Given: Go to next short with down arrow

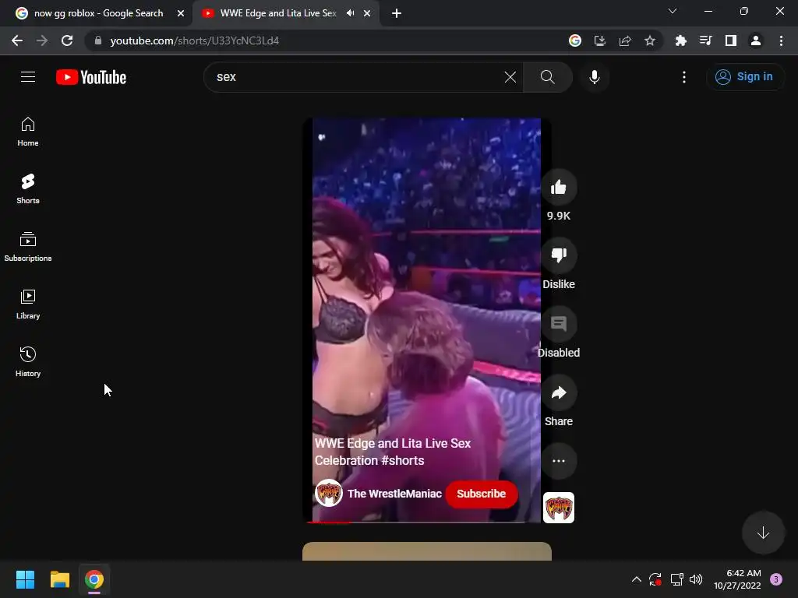Looking at the screenshot, I should pos(763,533).
